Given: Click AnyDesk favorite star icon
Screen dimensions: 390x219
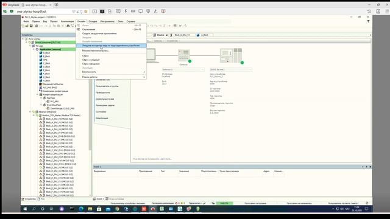Looking at the screenshot, I should [86, 12].
